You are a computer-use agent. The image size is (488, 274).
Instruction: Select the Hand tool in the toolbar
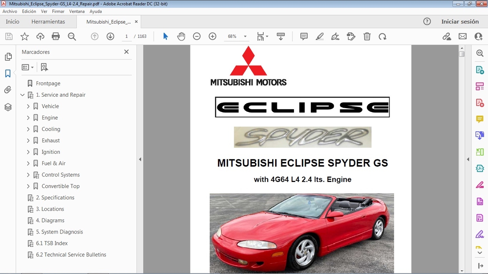coord(181,36)
